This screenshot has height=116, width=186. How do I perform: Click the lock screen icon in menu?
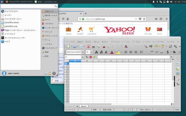coord(50,73)
